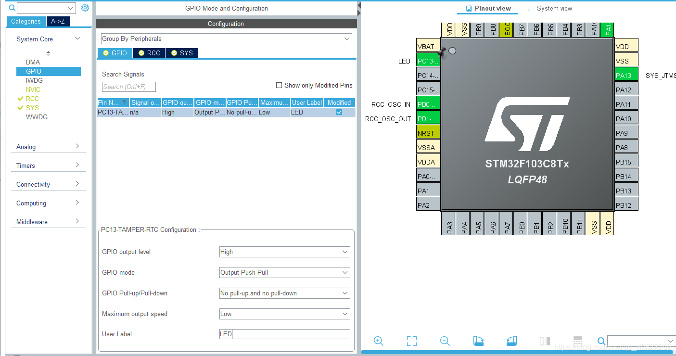Rotate the chip clockwise
Viewport: 676px width, 356px height.
479,341
